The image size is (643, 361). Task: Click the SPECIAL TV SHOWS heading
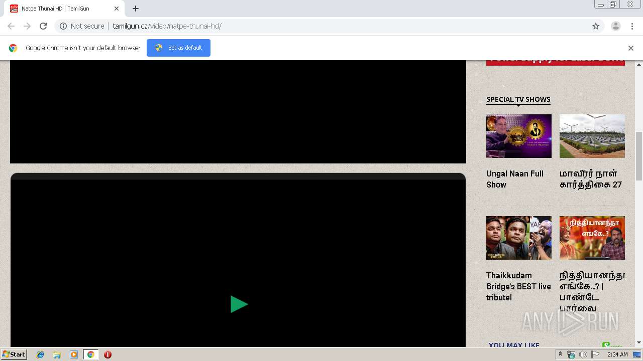[518, 99]
